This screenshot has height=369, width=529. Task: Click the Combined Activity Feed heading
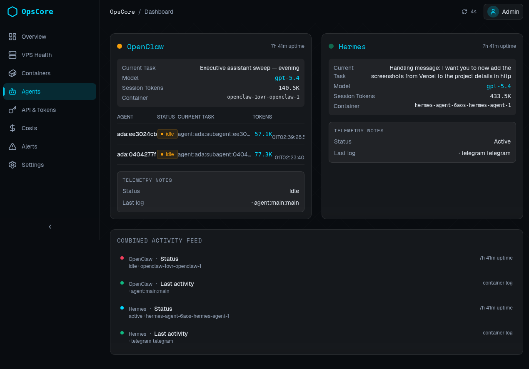pos(160,240)
